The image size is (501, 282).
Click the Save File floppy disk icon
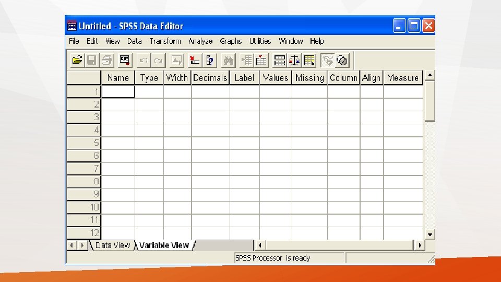pyautogui.click(x=92, y=60)
